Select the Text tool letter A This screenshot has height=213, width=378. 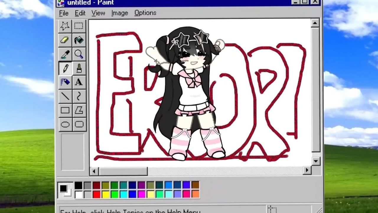79,82
